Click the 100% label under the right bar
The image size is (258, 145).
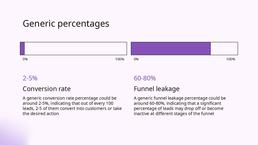pos(231,59)
